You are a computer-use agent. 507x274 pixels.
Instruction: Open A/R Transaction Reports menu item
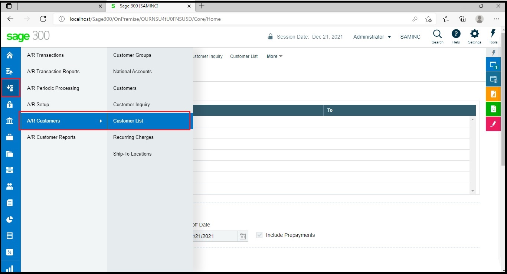[x=53, y=71]
